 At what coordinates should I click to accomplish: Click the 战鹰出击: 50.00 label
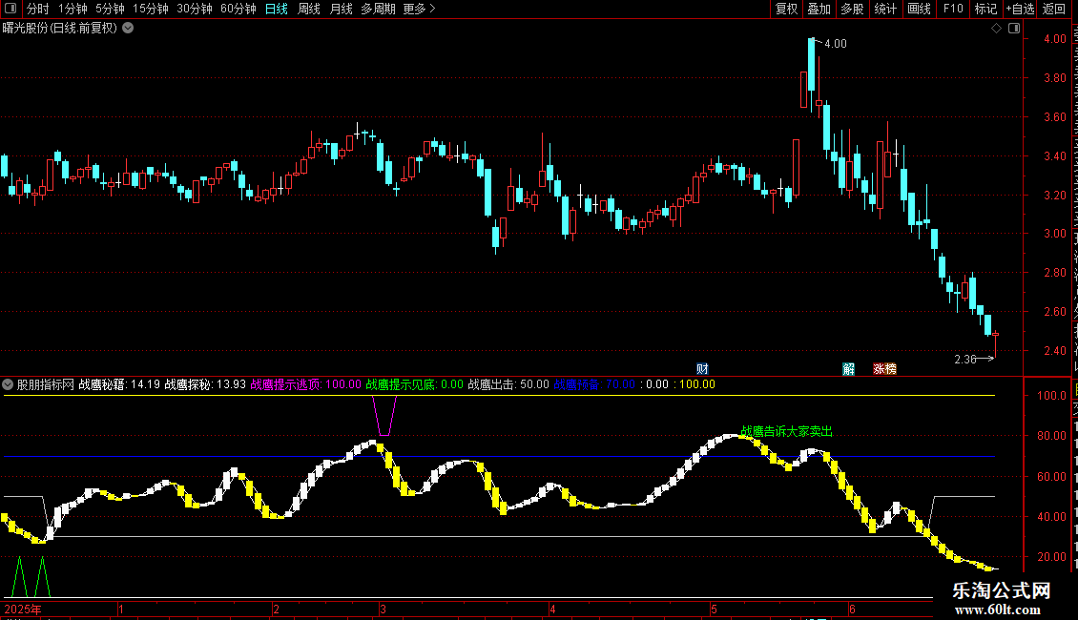click(508, 385)
